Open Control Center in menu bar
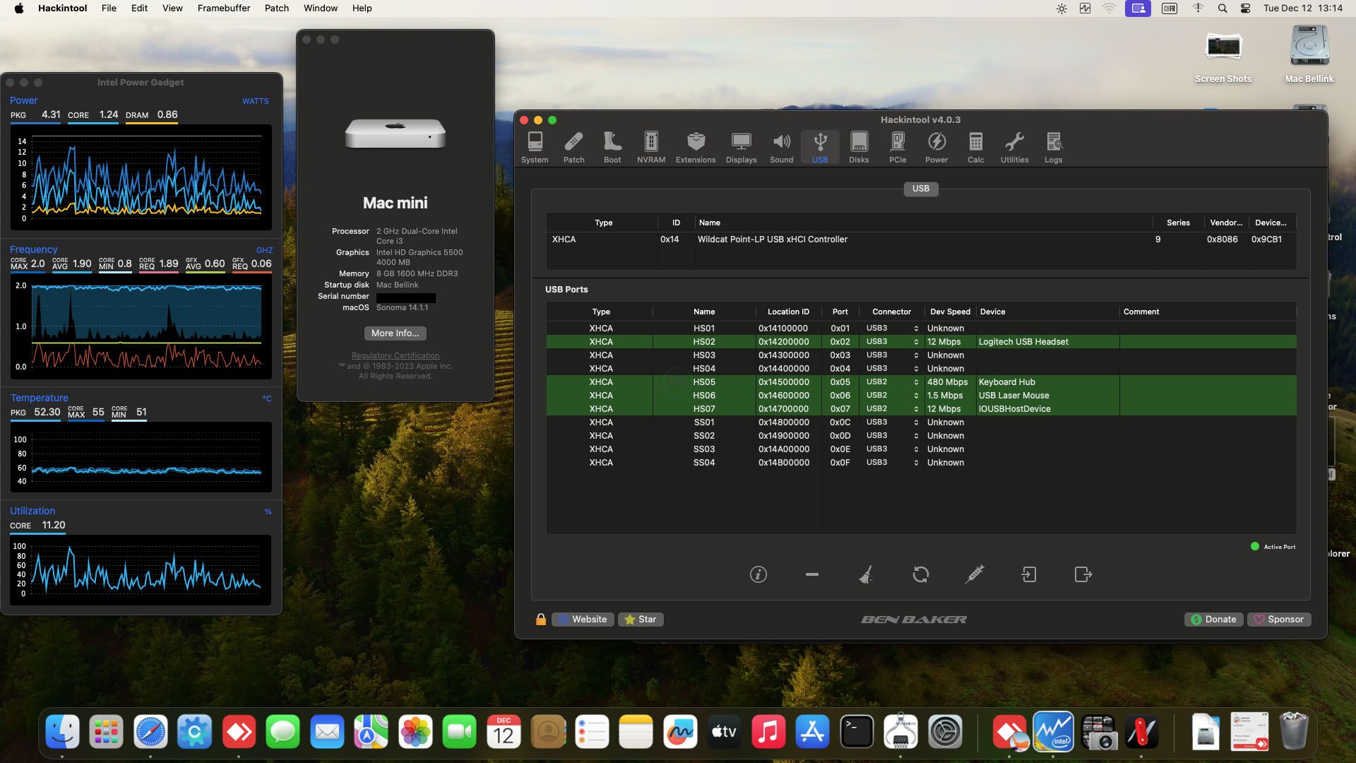Viewport: 1356px width, 763px height. click(x=1245, y=8)
